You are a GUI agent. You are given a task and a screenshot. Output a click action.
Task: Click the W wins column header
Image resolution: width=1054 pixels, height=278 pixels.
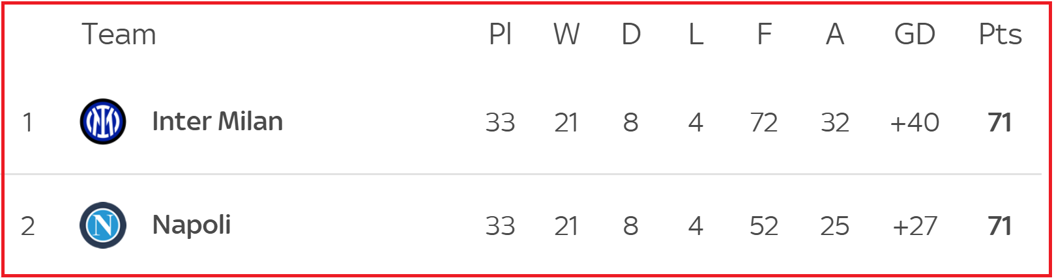[566, 35]
